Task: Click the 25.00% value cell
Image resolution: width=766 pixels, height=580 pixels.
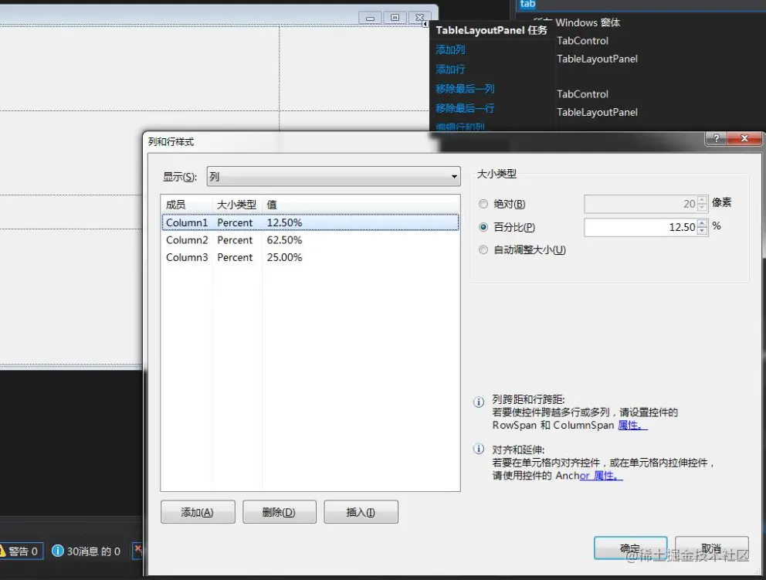Action: [x=284, y=257]
